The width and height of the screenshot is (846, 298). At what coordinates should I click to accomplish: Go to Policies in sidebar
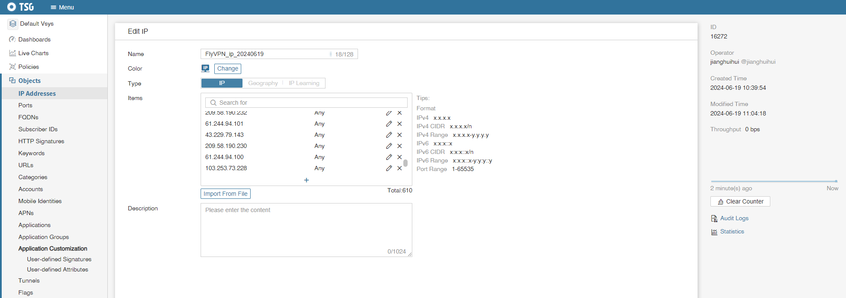coord(29,67)
